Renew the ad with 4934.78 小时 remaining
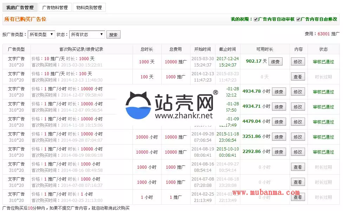Screen dimensions: 343x211 279,92
